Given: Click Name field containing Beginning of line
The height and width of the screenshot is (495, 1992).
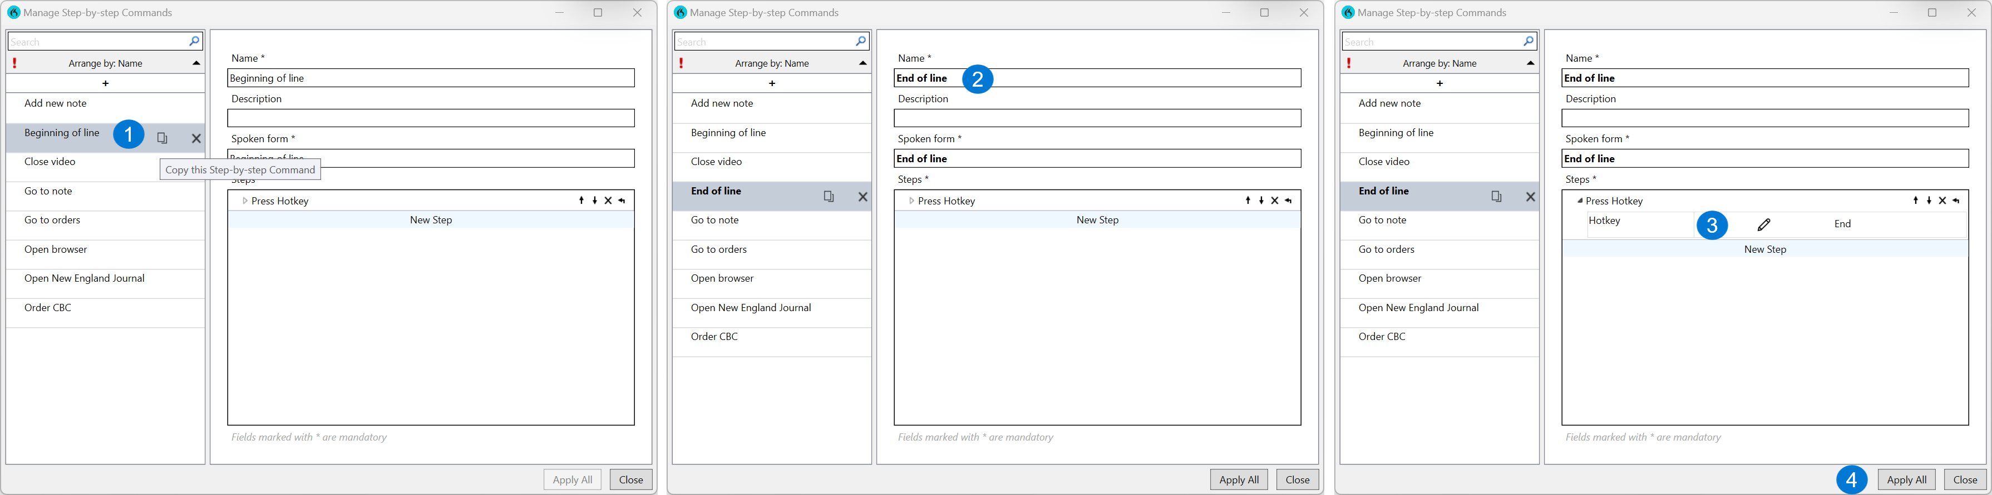Looking at the screenshot, I should 431,78.
